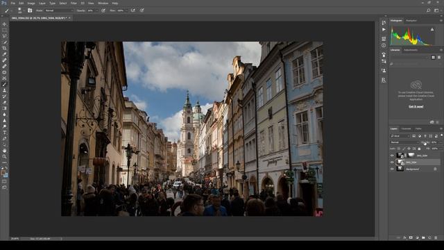Open the layer filter Kind dropdown
Image resolution: width=444 pixels, height=250 pixels.
pyautogui.click(x=400, y=136)
